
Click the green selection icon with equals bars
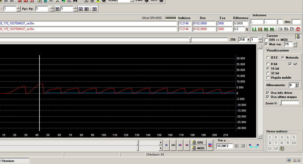click(x=272, y=29)
